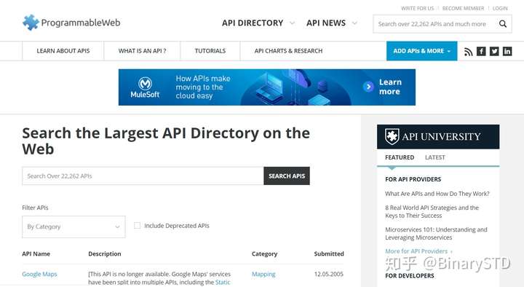Screen dimensions: 524x287
Task: Open the Google Maps API link
Action: pyautogui.click(x=39, y=274)
